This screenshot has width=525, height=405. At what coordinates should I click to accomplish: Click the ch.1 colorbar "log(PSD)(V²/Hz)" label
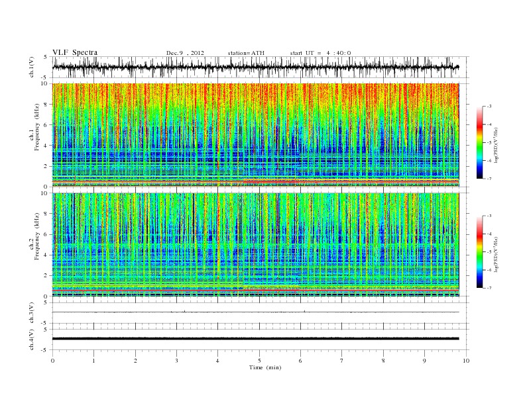(x=496, y=145)
